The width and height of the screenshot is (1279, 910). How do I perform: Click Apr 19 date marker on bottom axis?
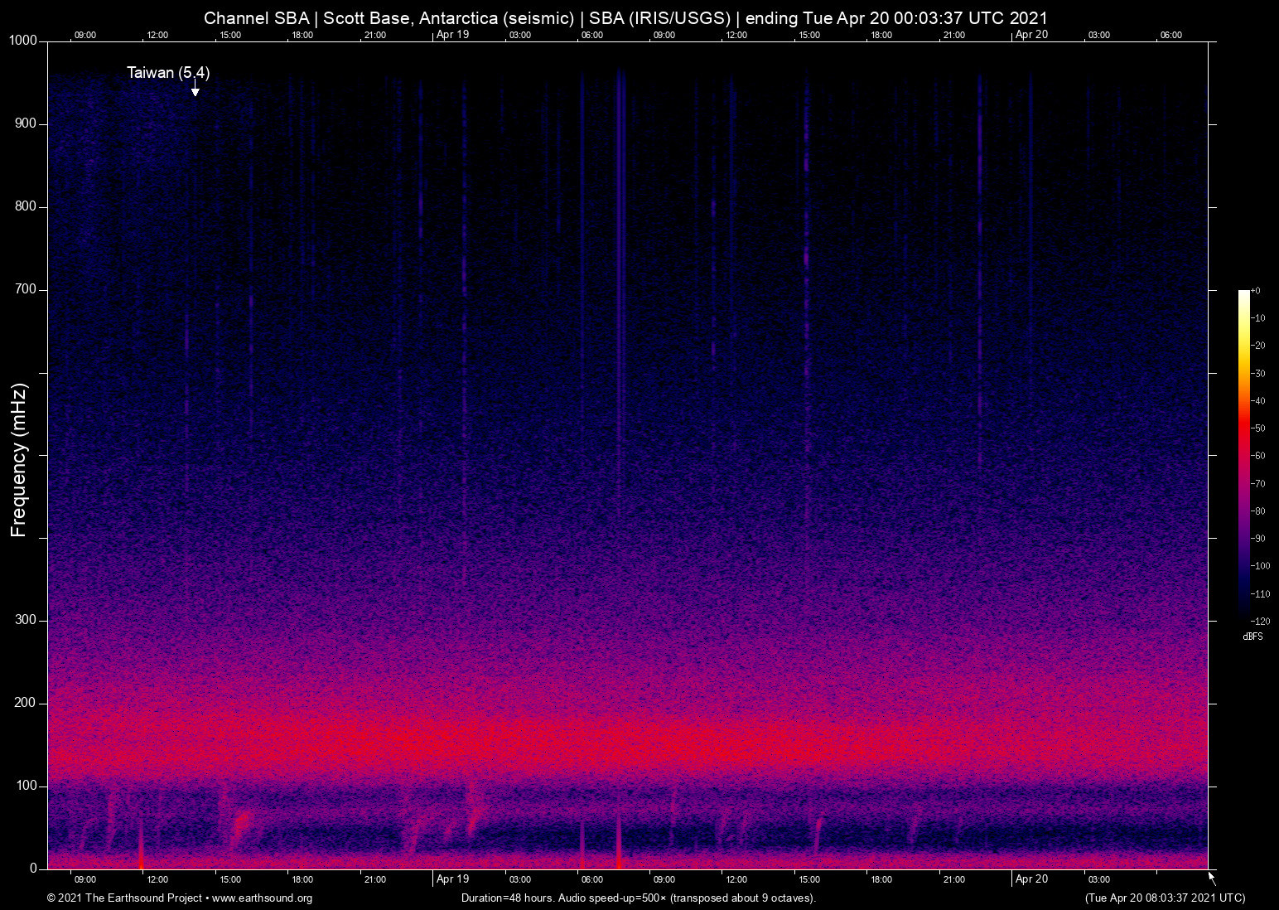click(452, 879)
